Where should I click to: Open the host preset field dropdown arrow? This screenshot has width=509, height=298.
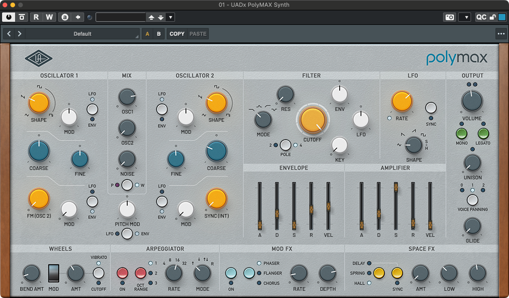[170, 17]
